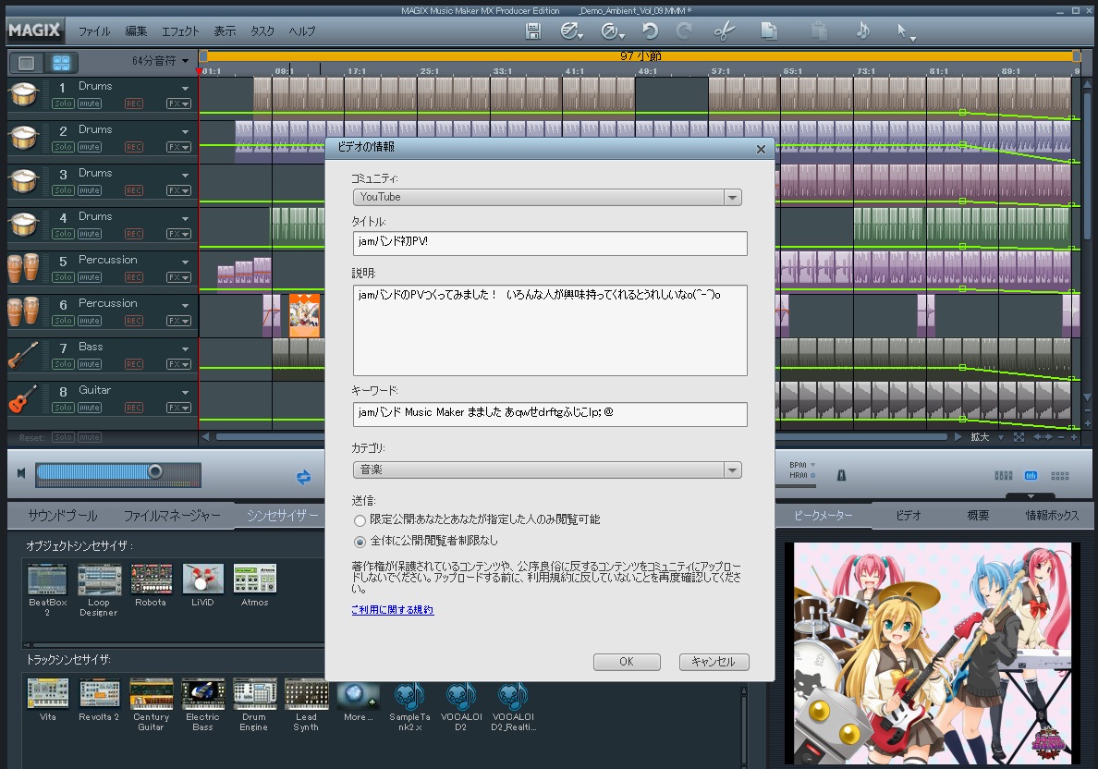Click the Redo arrow icon

pyautogui.click(x=684, y=31)
